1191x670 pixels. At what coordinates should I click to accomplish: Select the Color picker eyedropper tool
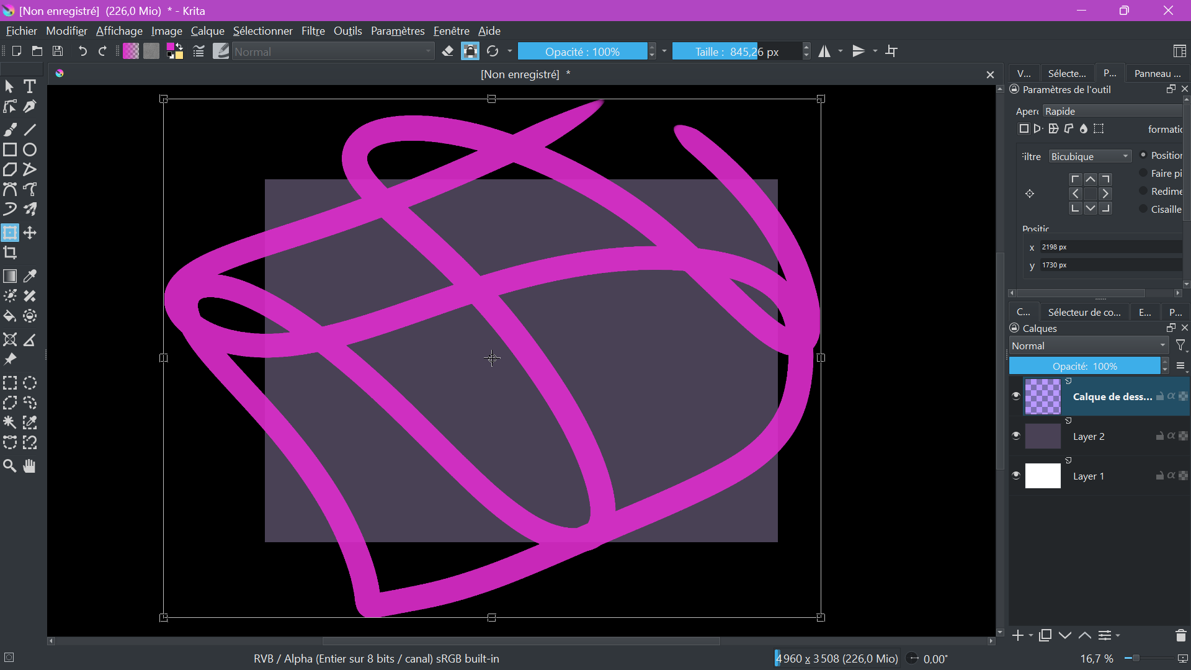30,276
